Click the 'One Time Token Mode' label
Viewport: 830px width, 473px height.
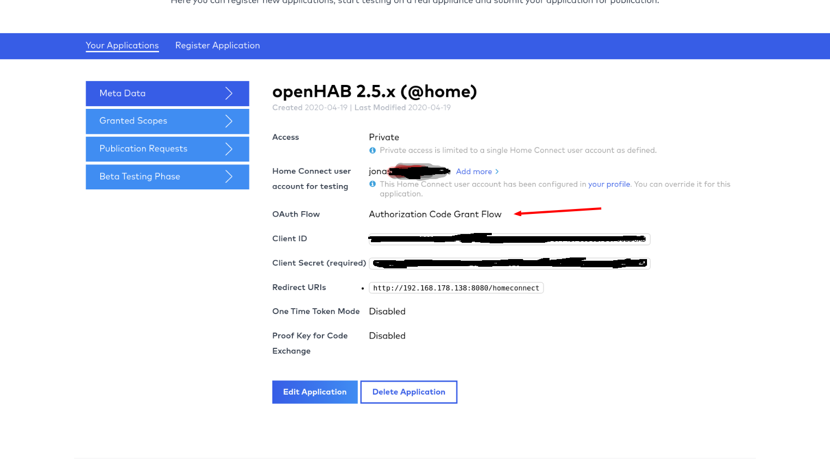click(316, 311)
